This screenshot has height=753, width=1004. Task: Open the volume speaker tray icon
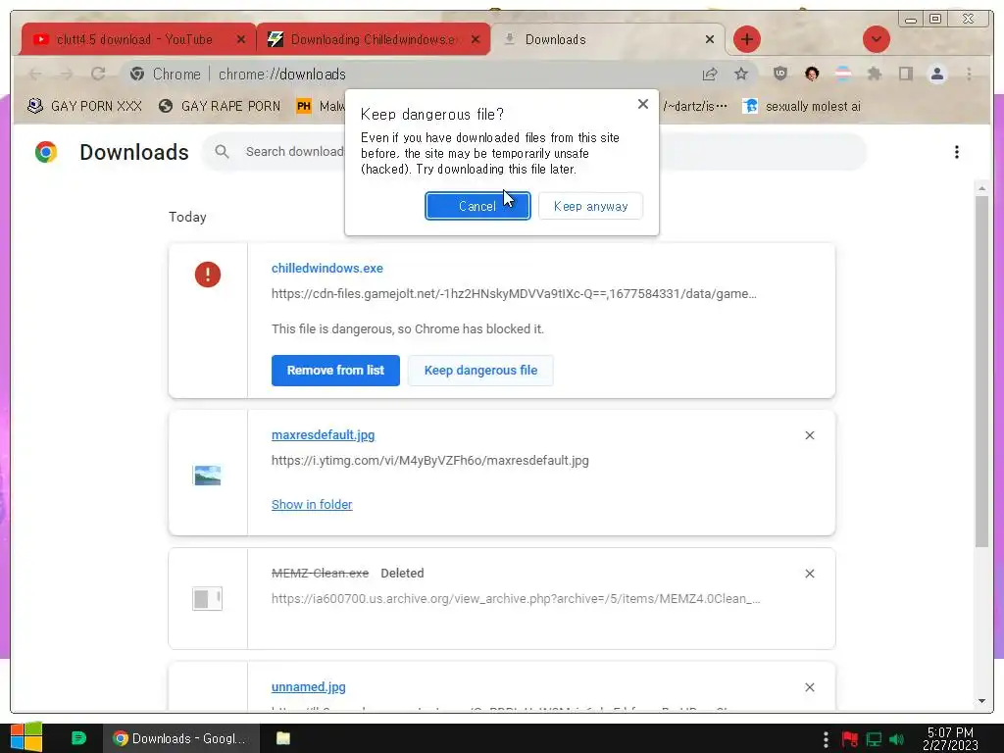point(897,739)
